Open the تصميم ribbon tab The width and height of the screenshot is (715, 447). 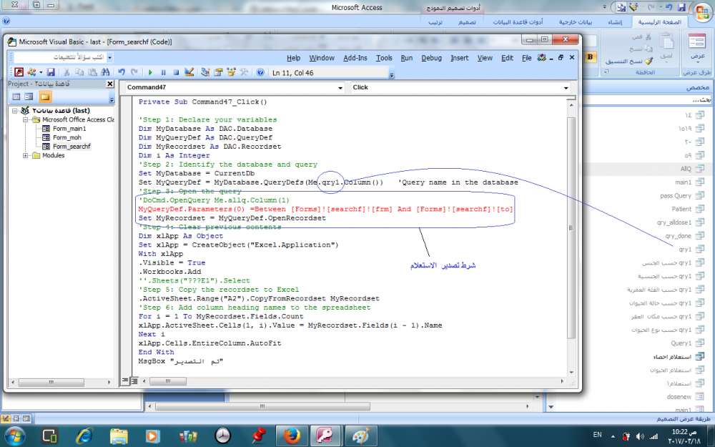point(467,22)
